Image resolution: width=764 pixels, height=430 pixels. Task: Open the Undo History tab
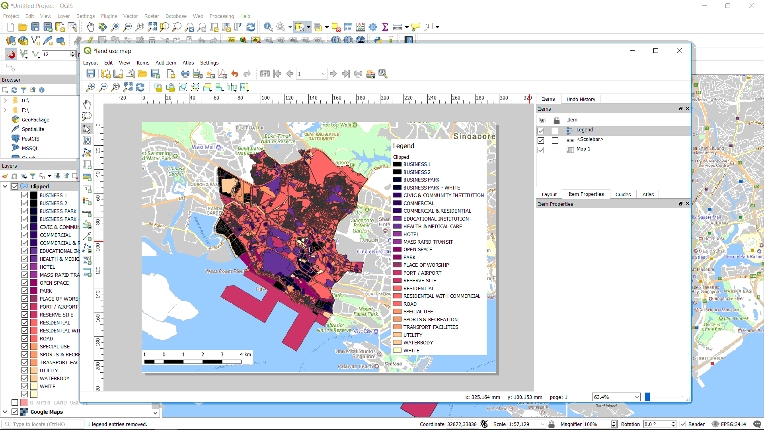coord(581,99)
